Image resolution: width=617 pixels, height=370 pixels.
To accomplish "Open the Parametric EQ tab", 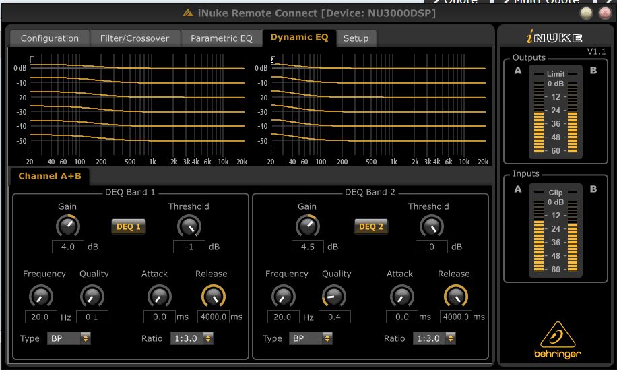I will pos(222,38).
